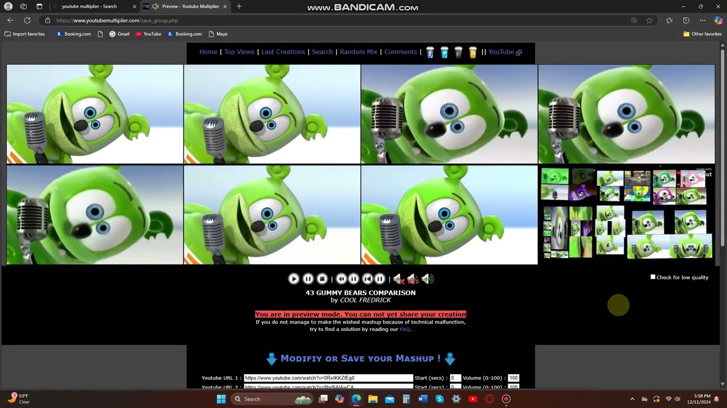
Task: Click the Volume (0-100) field for URL 1
Action: (x=513, y=378)
